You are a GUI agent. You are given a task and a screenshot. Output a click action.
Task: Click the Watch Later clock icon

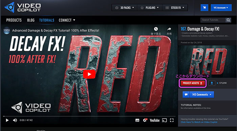pyautogui.click(x=156, y=29)
